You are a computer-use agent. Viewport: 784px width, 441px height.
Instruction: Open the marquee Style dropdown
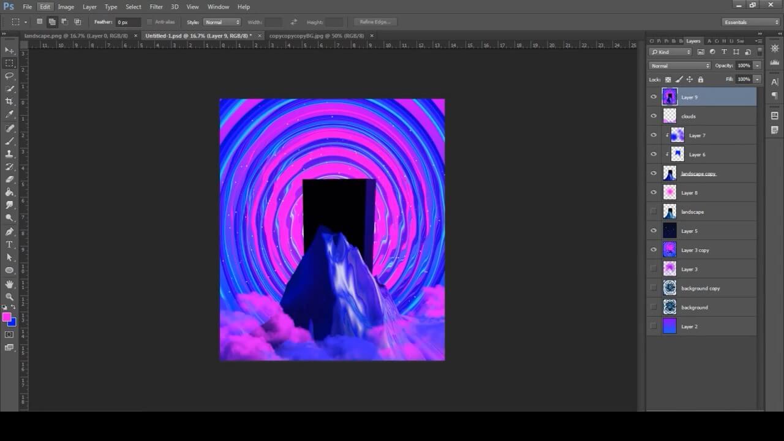click(x=222, y=22)
